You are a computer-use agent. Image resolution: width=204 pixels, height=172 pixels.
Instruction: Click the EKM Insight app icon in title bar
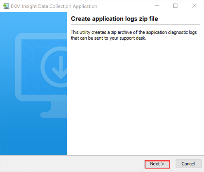point(6,6)
